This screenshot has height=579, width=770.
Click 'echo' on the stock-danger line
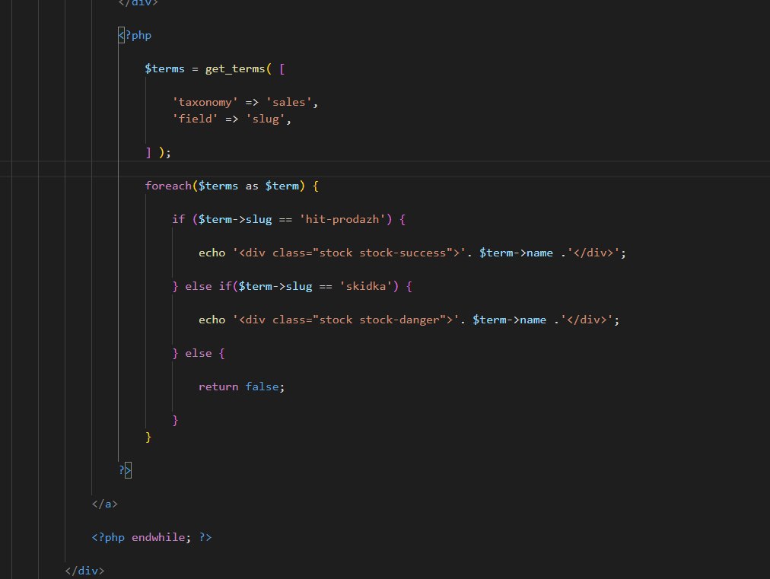click(212, 320)
